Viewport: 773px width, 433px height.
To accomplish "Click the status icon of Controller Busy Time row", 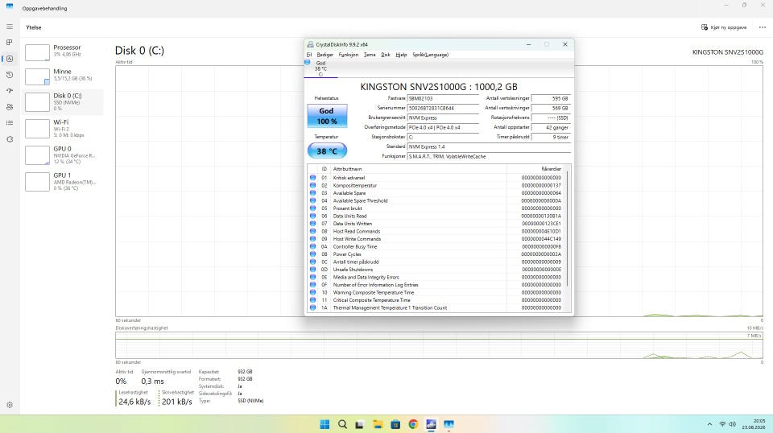I will coord(312,246).
